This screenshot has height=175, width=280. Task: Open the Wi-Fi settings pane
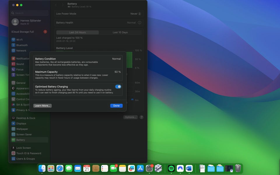click(x=20, y=40)
